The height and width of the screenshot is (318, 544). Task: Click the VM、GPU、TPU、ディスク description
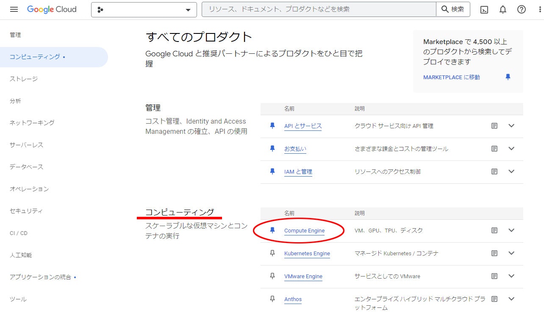tap(389, 230)
